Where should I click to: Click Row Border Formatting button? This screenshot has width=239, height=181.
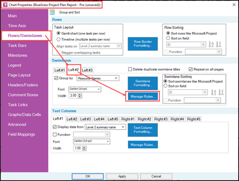pyautogui.click(x=143, y=44)
